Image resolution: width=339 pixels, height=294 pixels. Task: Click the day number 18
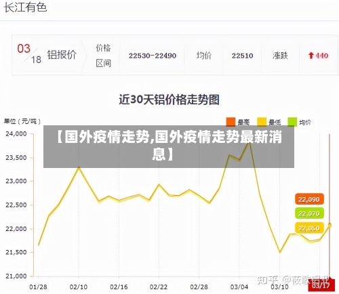[36, 60]
